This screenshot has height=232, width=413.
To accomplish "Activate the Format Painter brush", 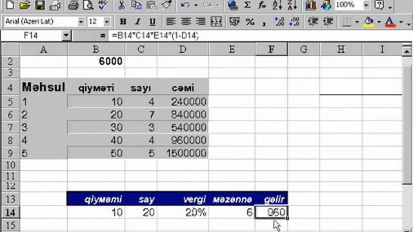I will [166, 5].
